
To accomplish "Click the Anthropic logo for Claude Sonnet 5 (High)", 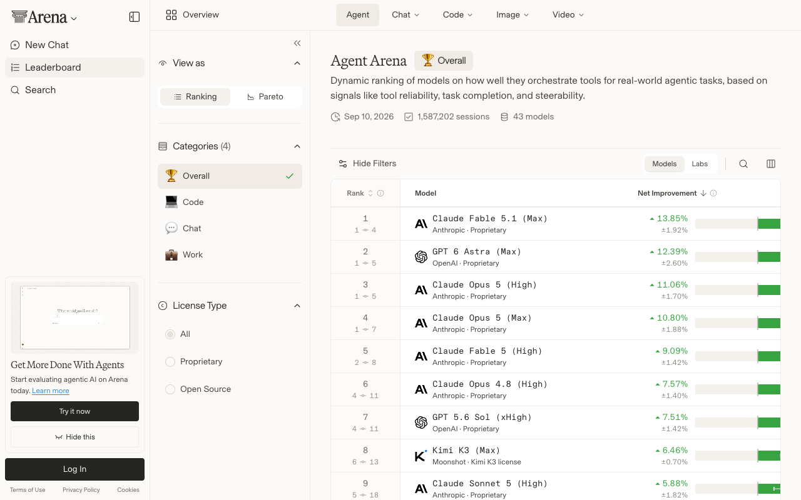I will tap(421, 489).
